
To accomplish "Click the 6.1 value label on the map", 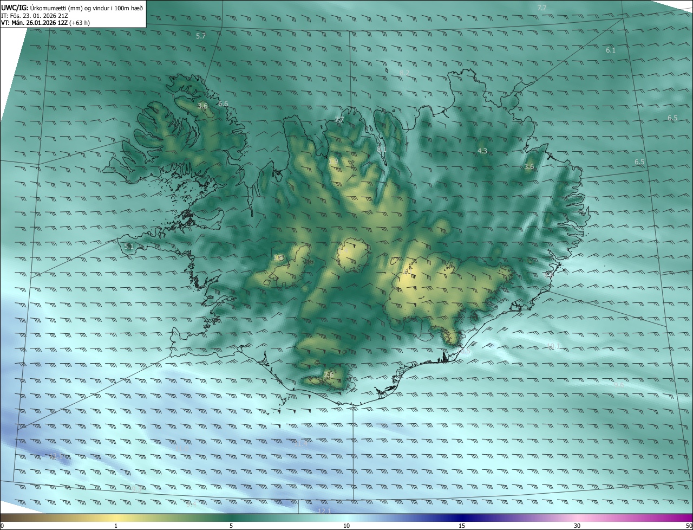I will [611, 50].
